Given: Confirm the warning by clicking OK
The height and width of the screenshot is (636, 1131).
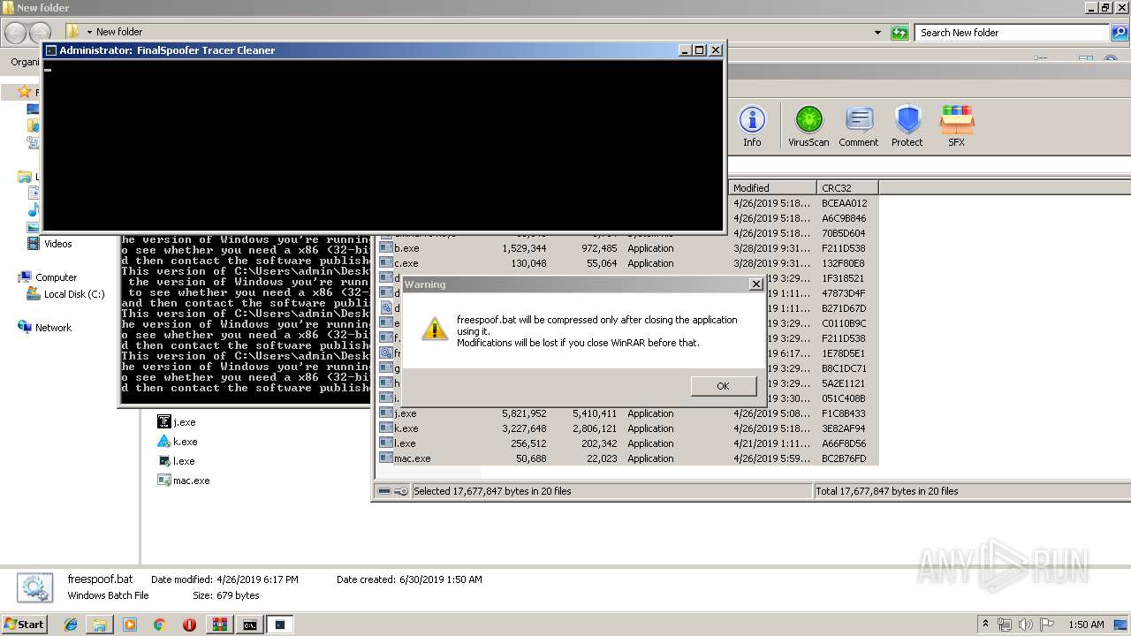Looking at the screenshot, I should (723, 386).
